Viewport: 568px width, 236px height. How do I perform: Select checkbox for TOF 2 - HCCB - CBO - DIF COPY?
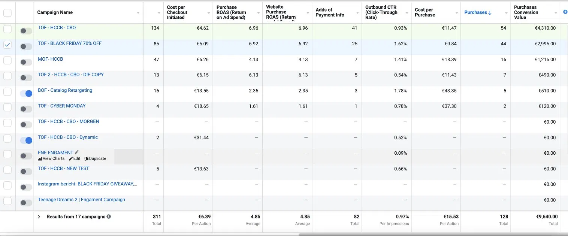pyautogui.click(x=7, y=76)
